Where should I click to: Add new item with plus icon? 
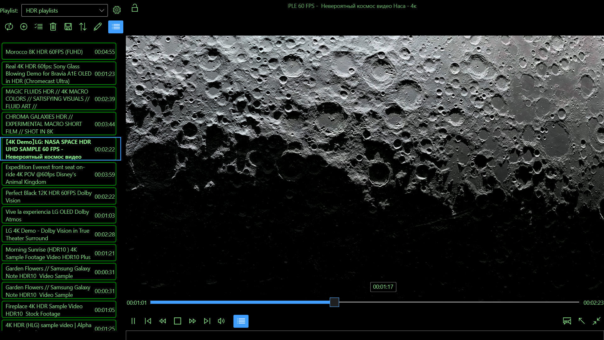tap(24, 27)
